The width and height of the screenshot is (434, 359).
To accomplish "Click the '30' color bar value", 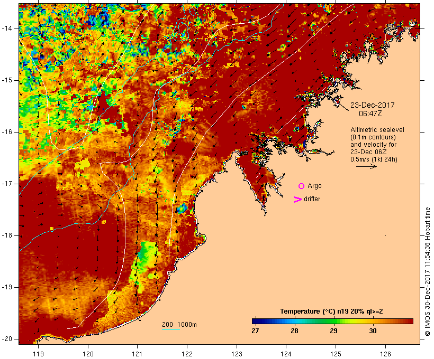I will pyautogui.click(x=373, y=331).
